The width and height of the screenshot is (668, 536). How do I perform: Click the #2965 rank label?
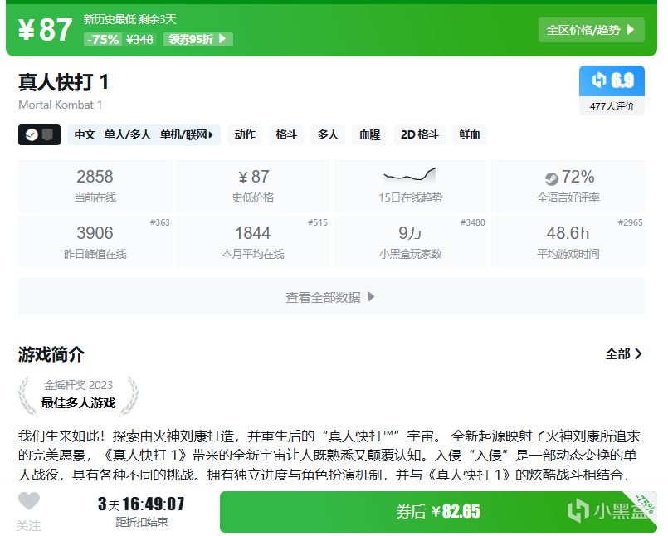(630, 222)
